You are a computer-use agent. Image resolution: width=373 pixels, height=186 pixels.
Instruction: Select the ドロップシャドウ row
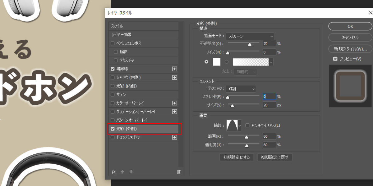pos(144,137)
